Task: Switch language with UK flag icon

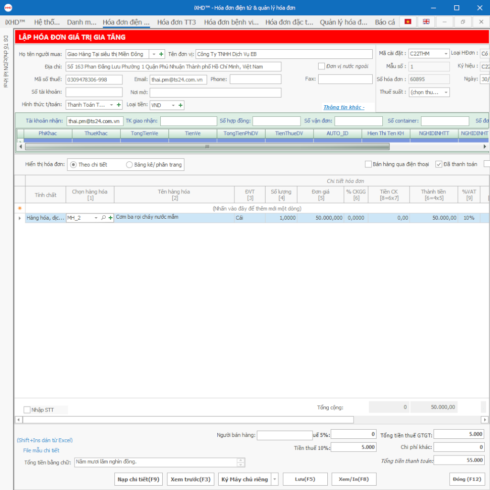Action: coord(426,22)
